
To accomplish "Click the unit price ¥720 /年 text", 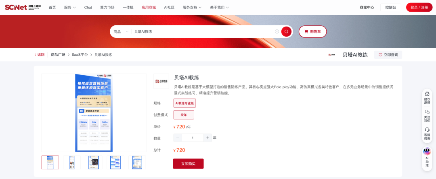I will point(182,127).
